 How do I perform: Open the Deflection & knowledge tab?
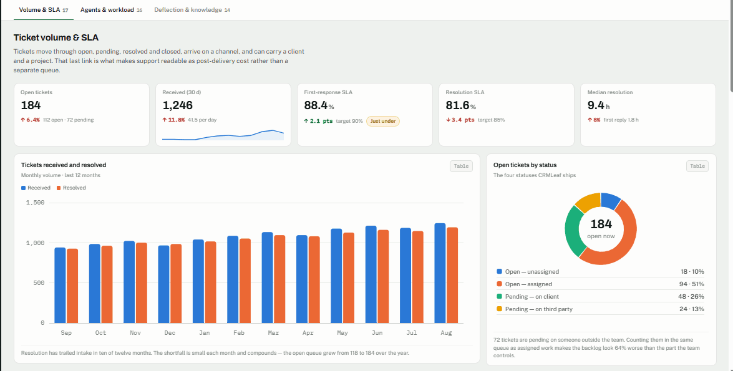coord(192,10)
